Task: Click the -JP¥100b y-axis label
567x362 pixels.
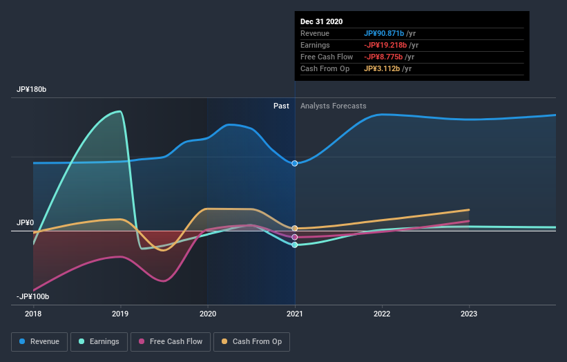Action: click(x=33, y=296)
